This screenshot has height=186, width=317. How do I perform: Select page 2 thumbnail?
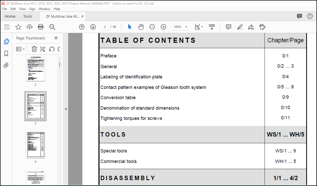point(35,69)
